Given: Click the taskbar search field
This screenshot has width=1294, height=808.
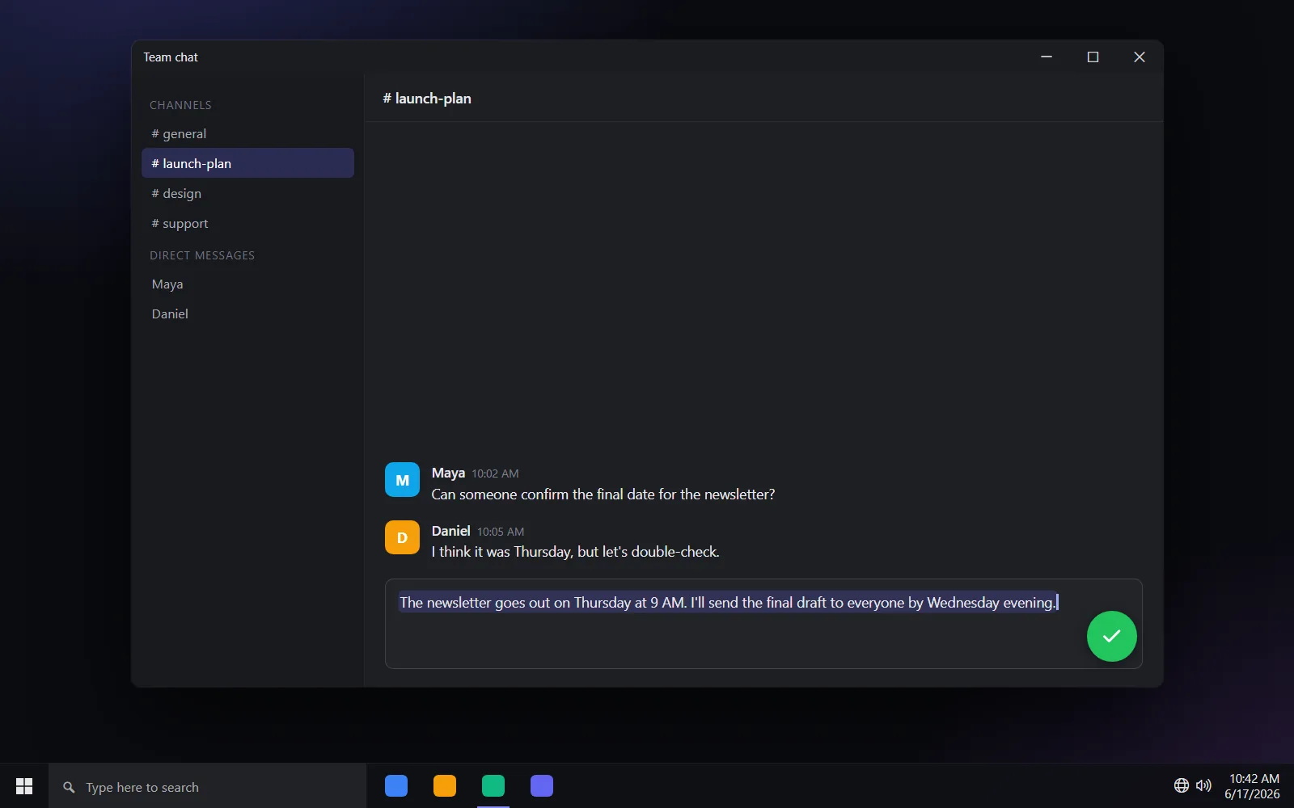Looking at the screenshot, I should (208, 786).
